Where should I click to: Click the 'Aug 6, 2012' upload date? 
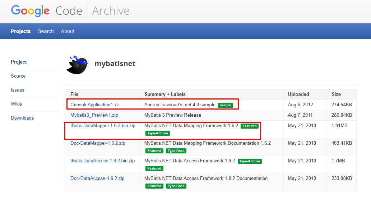(x=300, y=105)
